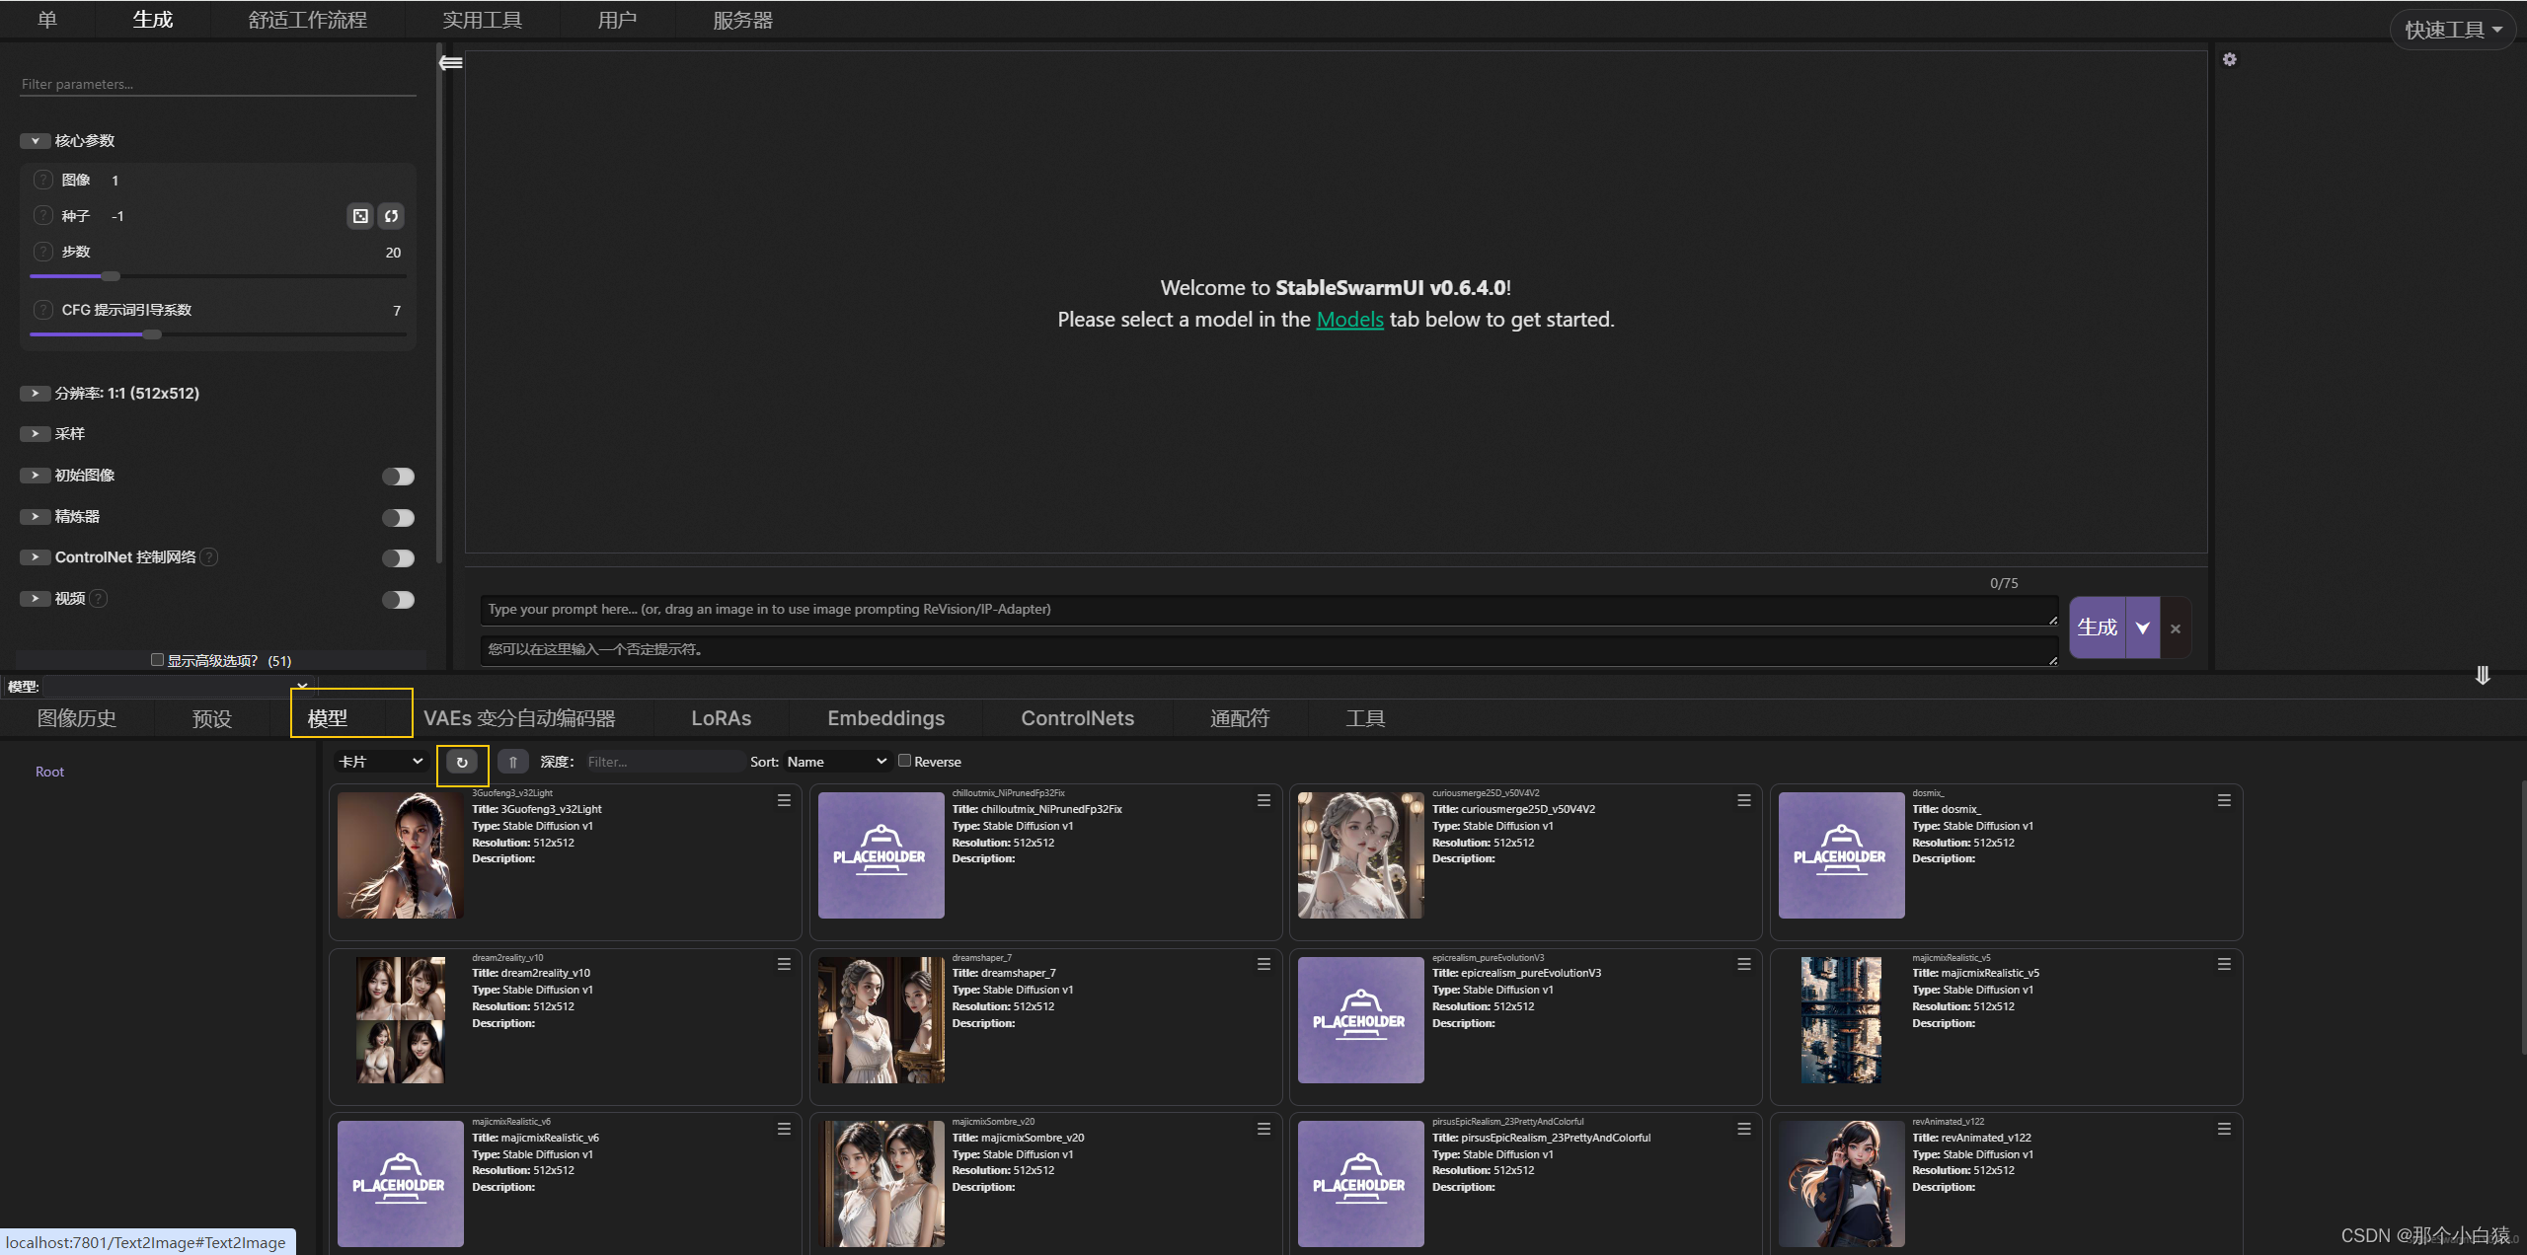Collapse the left parameters sidebar arrow
2527x1255 pixels.
click(x=451, y=63)
